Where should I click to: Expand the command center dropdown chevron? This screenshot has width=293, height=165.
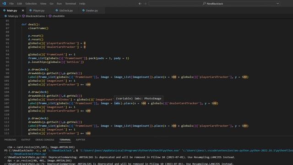(278, 4)
